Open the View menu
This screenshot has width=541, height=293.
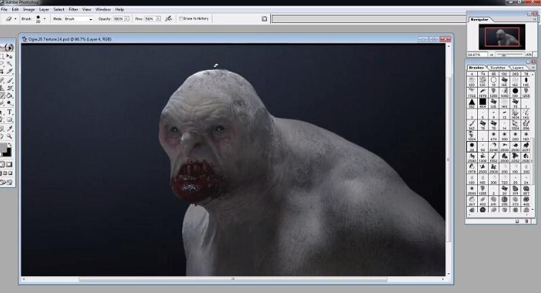tap(87, 9)
